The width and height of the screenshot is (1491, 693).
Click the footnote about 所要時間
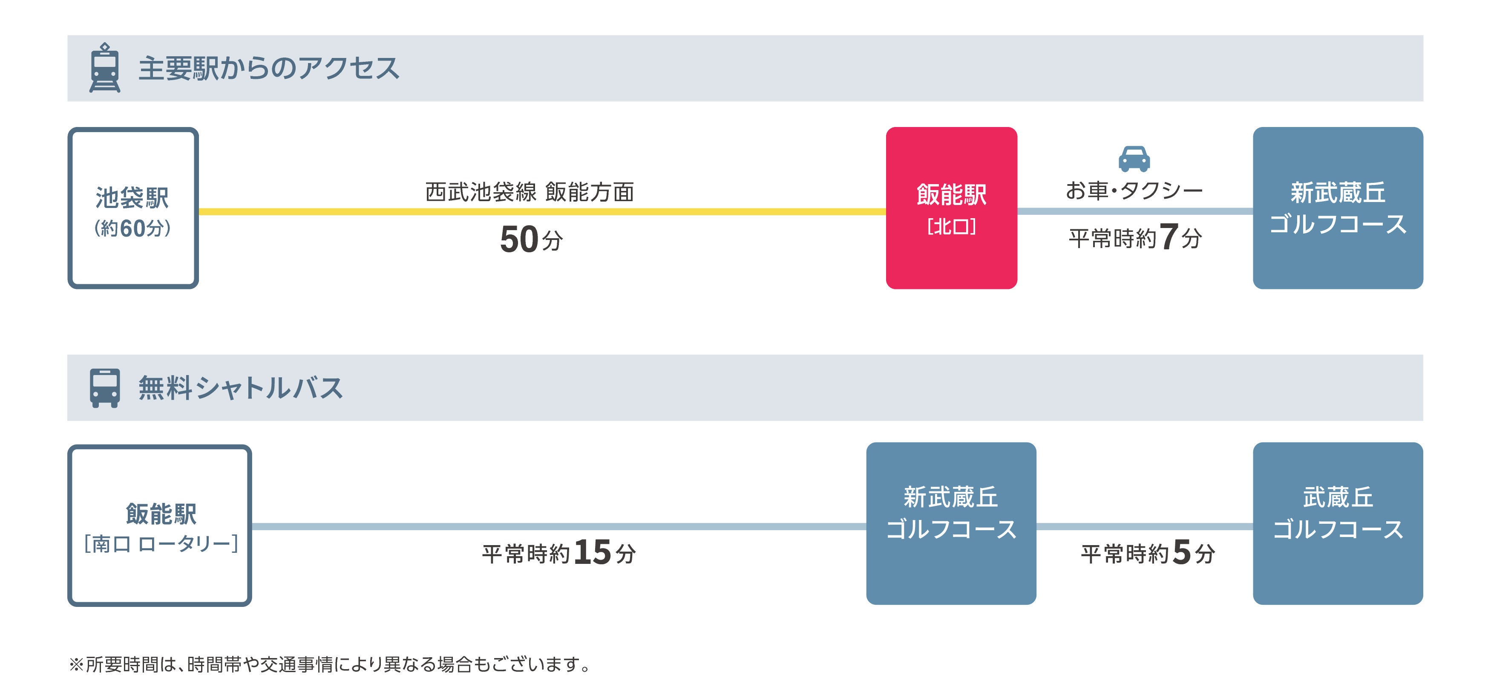tap(331, 664)
